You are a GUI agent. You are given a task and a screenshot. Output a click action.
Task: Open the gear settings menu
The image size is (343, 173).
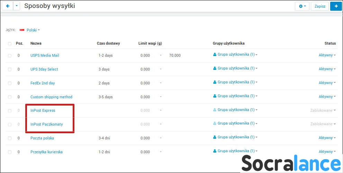click(x=302, y=6)
